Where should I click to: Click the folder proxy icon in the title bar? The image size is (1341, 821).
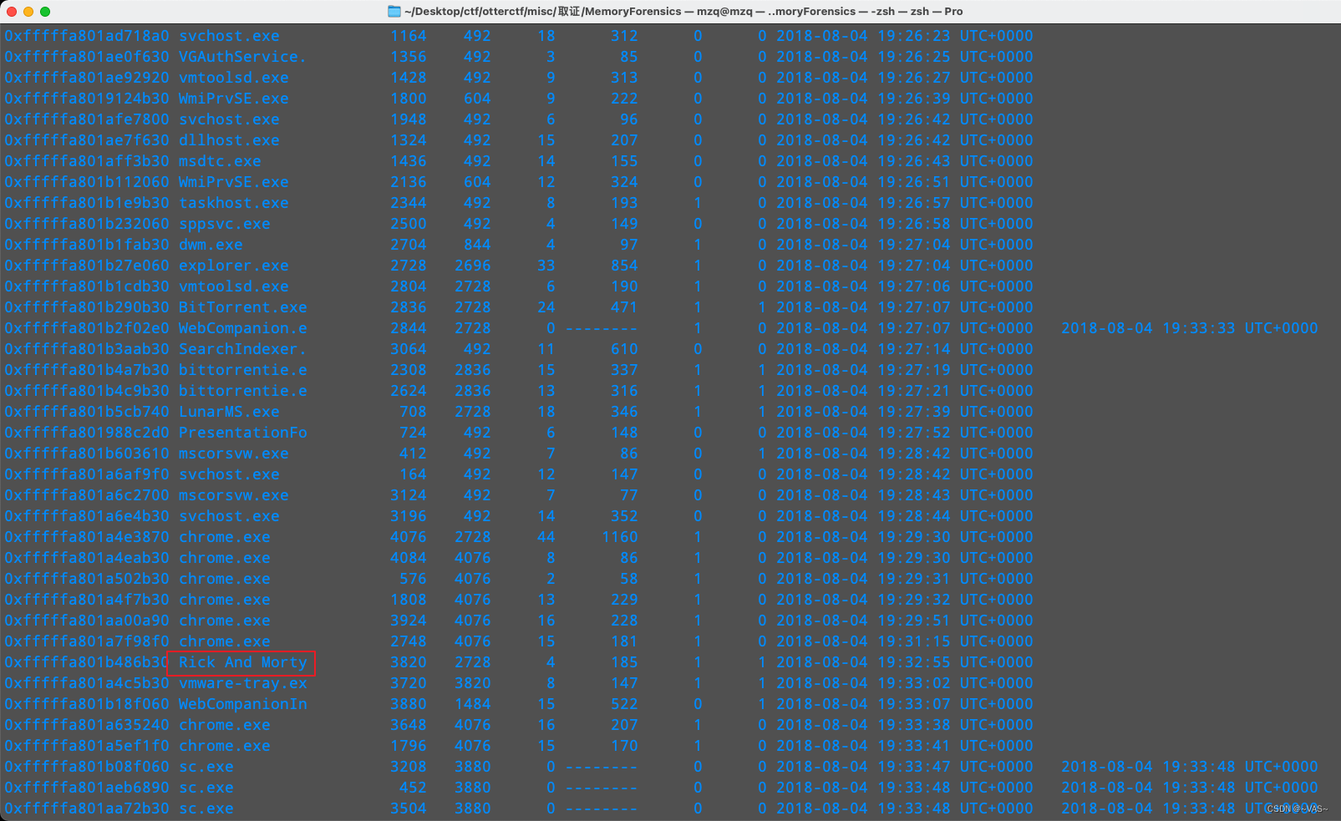click(x=394, y=11)
